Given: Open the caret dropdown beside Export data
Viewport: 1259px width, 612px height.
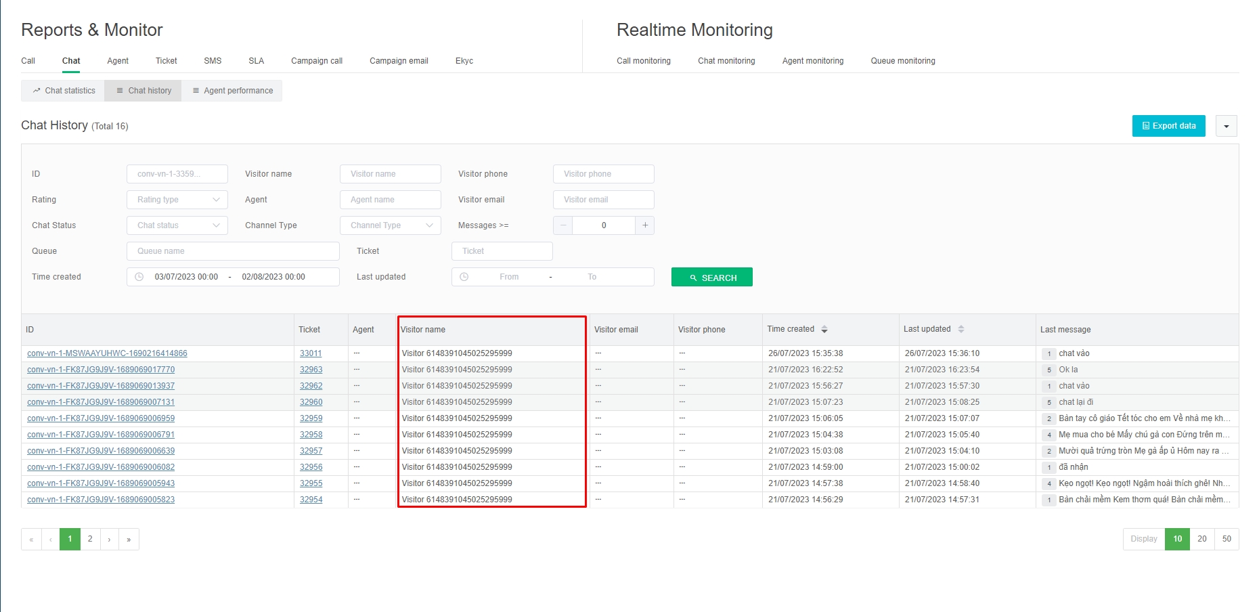Looking at the screenshot, I should (1226, 126).
